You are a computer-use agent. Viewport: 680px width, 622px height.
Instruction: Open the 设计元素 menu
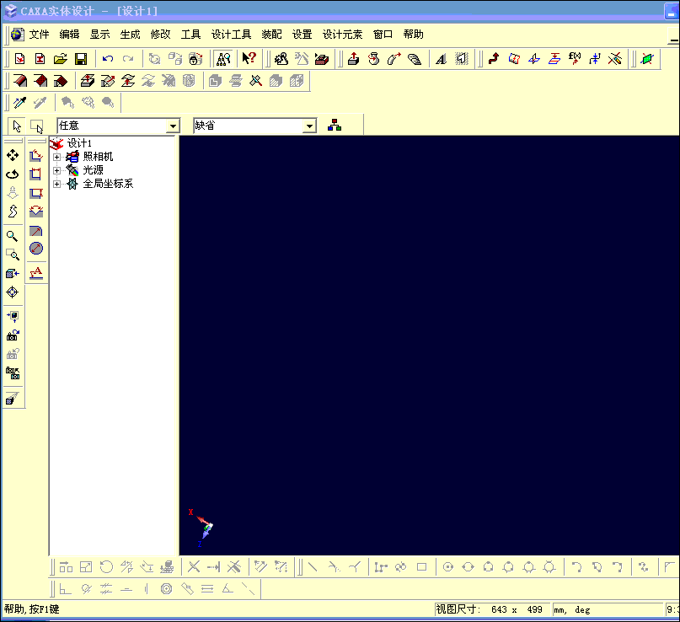pos(343,35)
